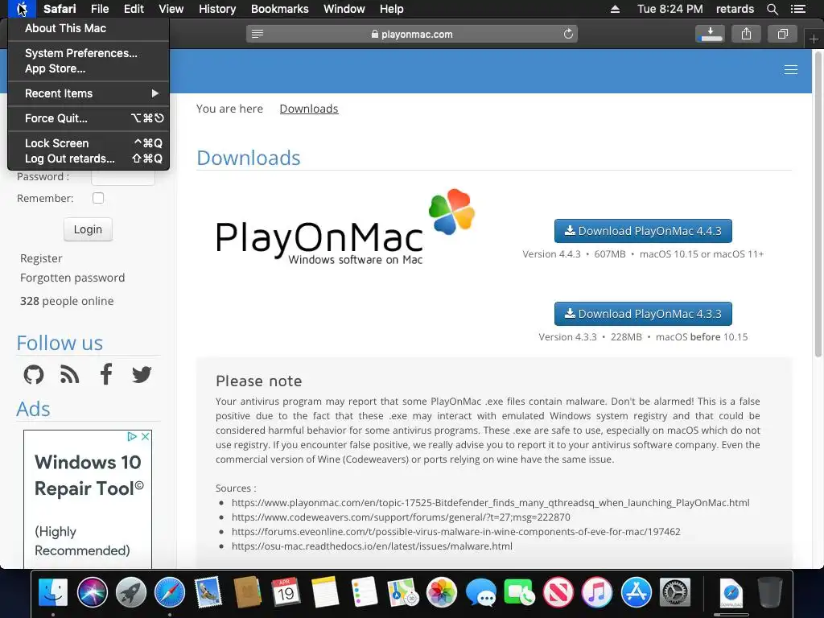Click the Login button

(88, 229)
